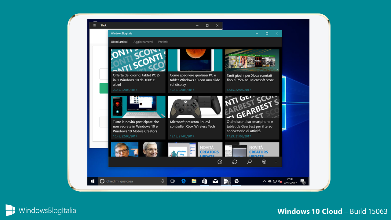Click the Xbox controller thumbnail
This screenshot has width=391, height=220.
[195, 107]
